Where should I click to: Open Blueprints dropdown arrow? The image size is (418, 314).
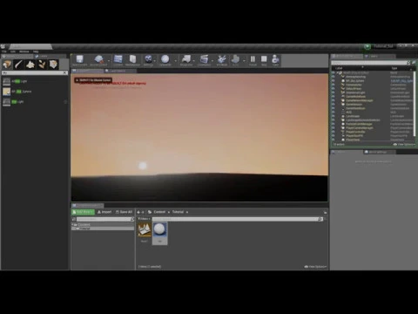194,61
